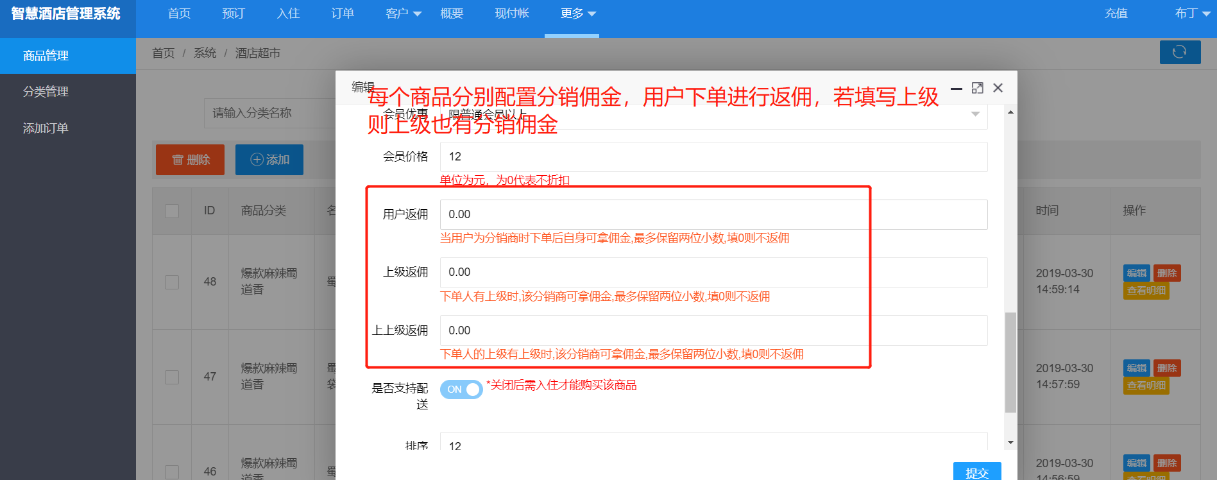Click 系统 breadcrumb link

click(205, 53)
